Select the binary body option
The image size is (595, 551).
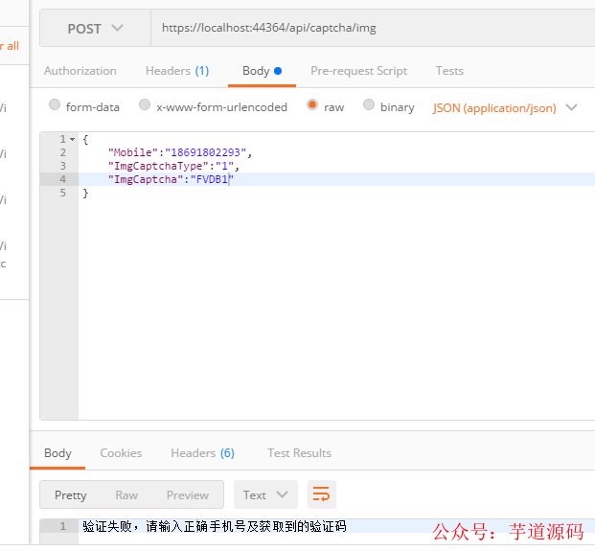pyautogui.click(x=369, y=104)
